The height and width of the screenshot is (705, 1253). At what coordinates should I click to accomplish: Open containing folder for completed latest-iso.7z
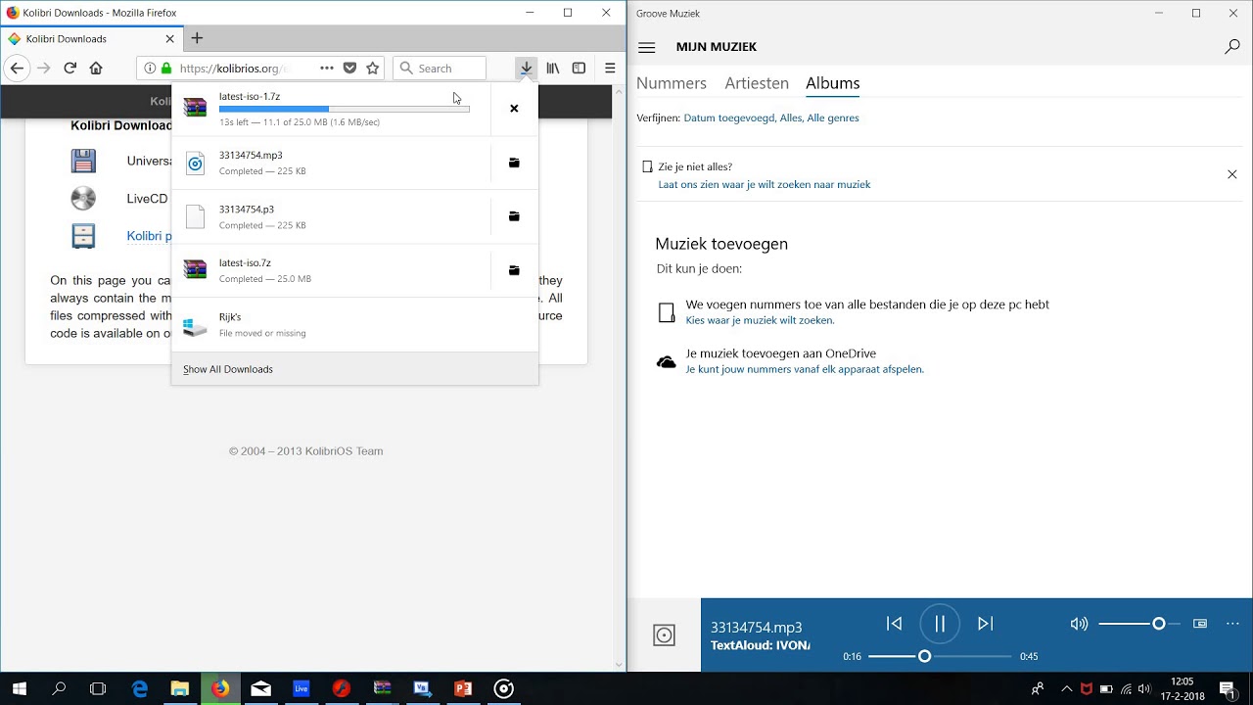click(514, 270)
